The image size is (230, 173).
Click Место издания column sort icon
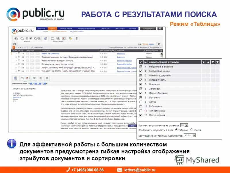(161, 51)
